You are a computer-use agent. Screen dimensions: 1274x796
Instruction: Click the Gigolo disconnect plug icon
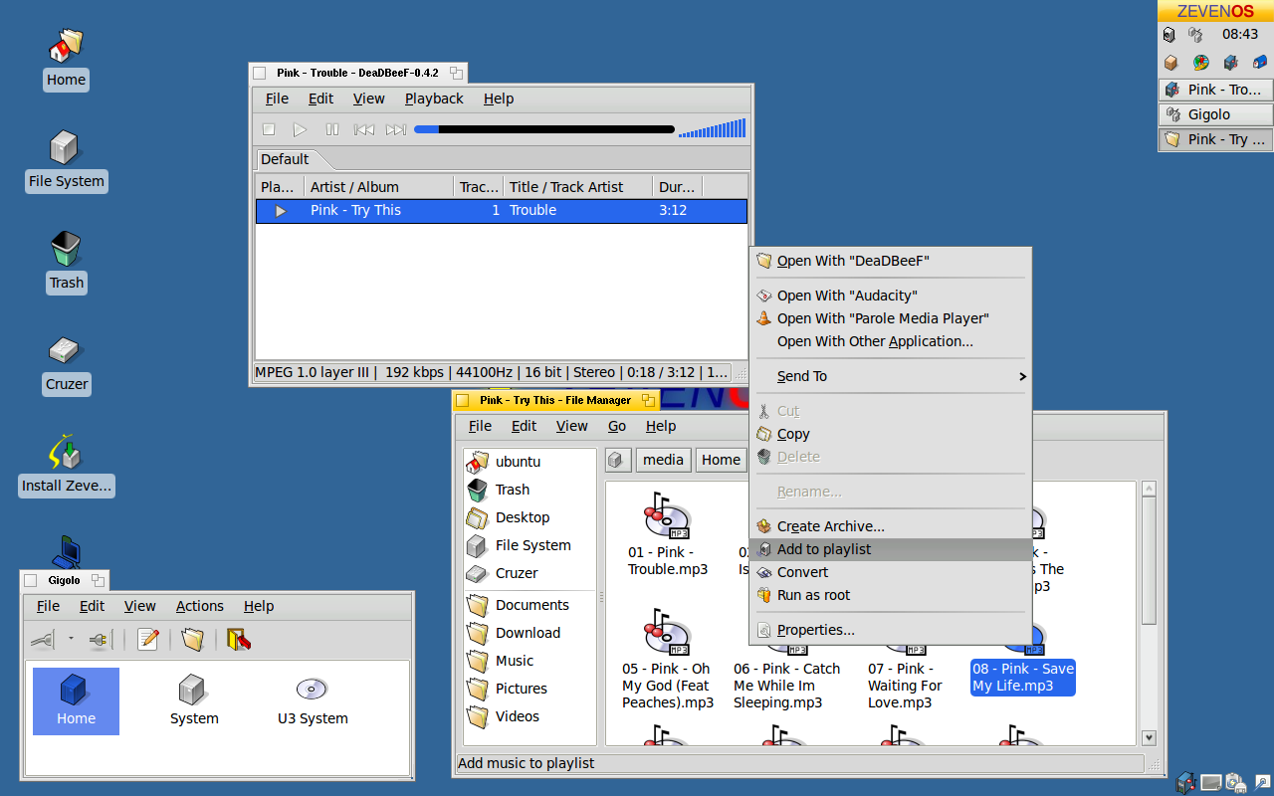pyautogui.click(x=100, y=640)
